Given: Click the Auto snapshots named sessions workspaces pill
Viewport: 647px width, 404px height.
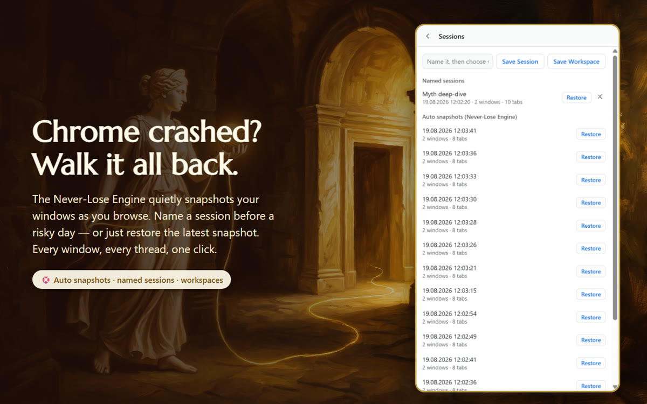Looking at the screenshot, I should tap(132, 280).
